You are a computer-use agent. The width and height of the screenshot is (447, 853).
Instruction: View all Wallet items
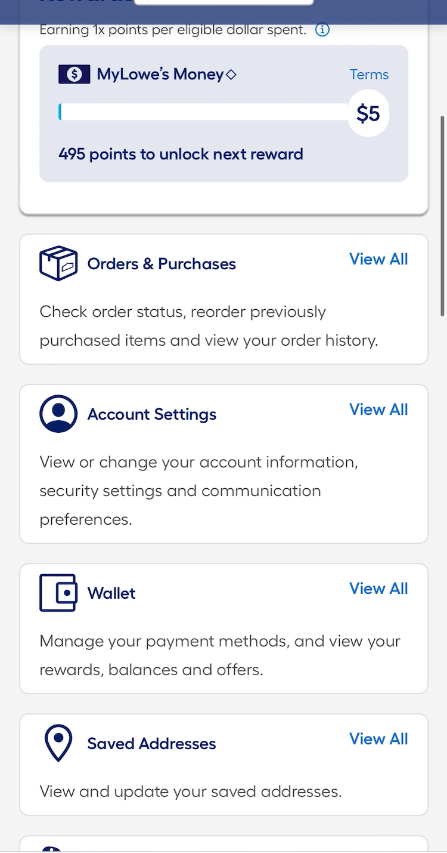coord(378,589)
